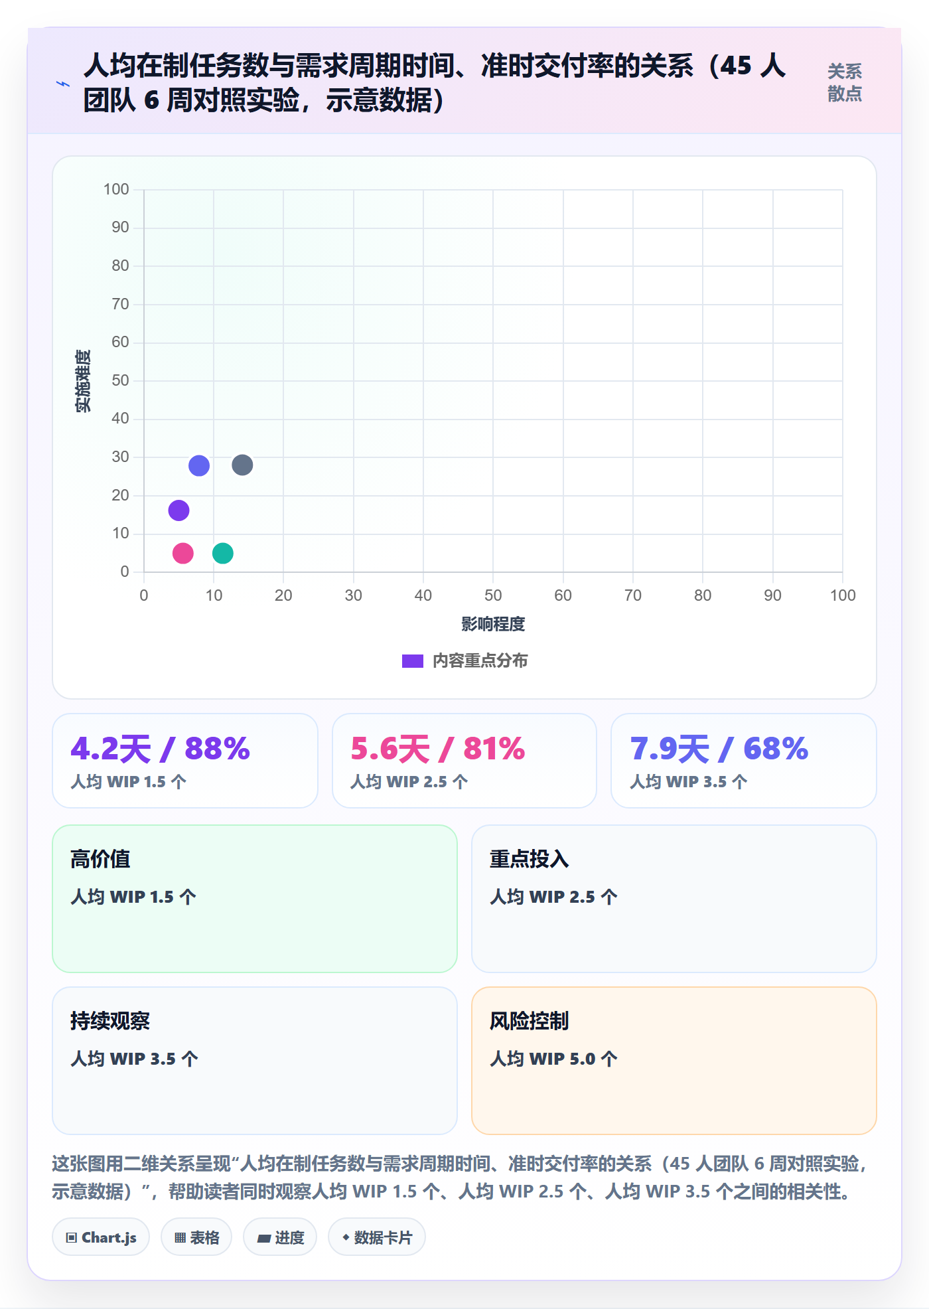Open the 5.6天 / 81% metric card
This screenshot has height=1309, width=929.
point(464,761)
